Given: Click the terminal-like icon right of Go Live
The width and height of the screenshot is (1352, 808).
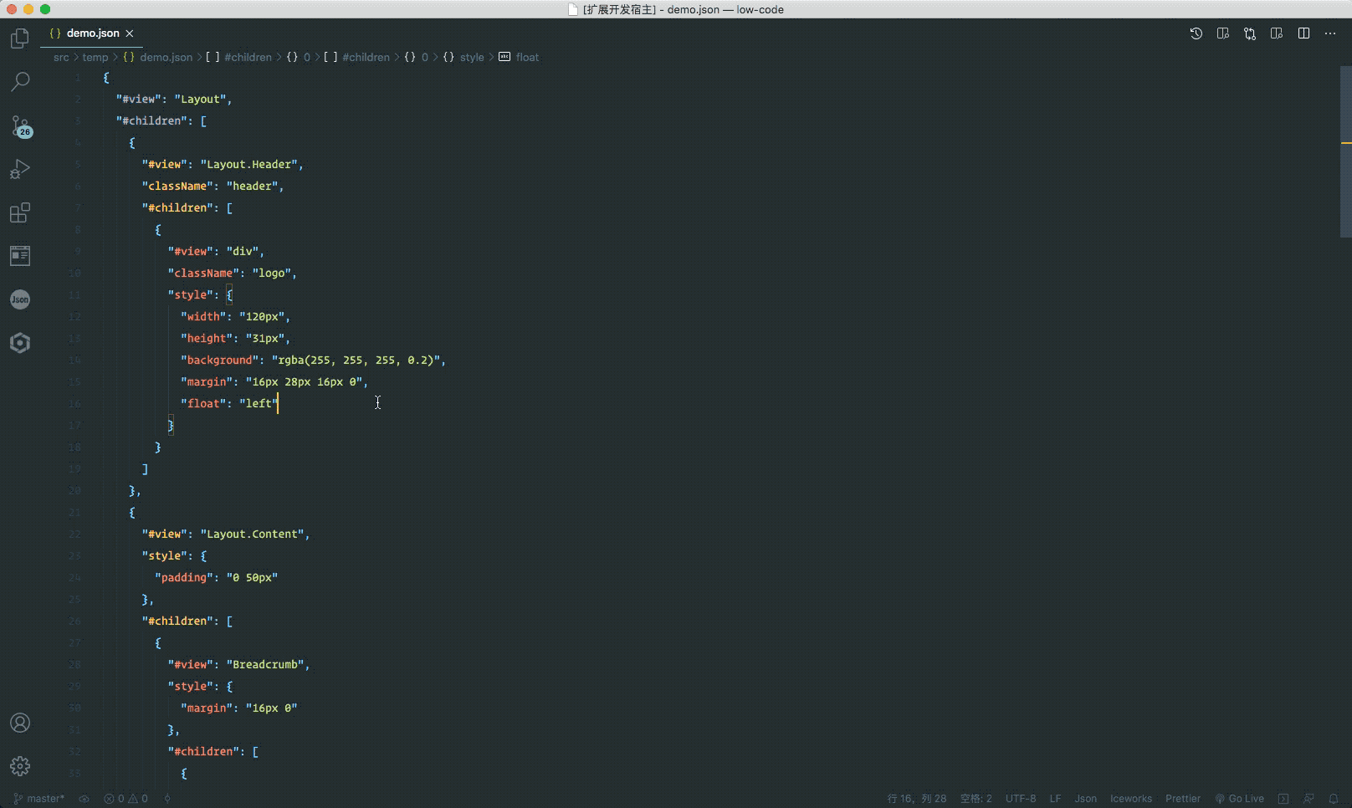Looking at the screenshot, I should tap(1283, 799).
